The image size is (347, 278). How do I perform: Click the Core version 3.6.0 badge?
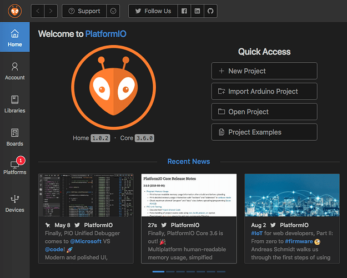[x=144, y=138]
